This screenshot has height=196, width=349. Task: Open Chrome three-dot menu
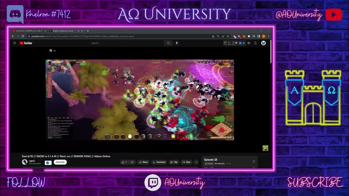pyautogui.click(x=268, y=36)
